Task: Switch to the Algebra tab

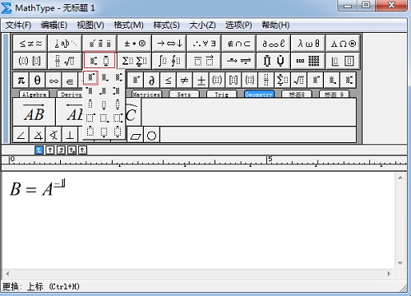Action: click(34, 95)
